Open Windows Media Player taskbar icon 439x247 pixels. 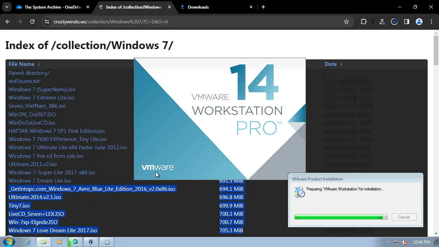[x=59, y=242]
